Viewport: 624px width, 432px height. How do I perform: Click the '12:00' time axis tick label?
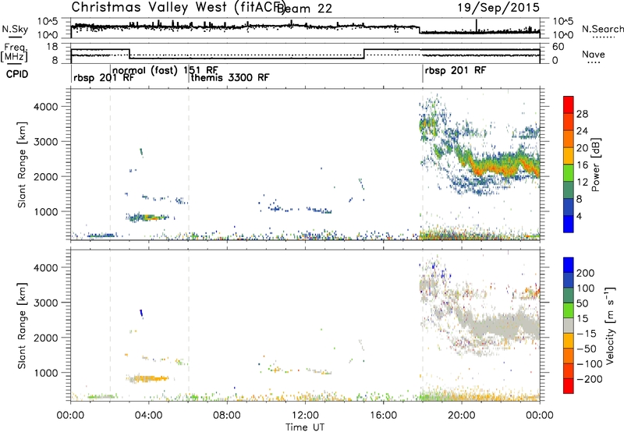(x=305, y=416)
